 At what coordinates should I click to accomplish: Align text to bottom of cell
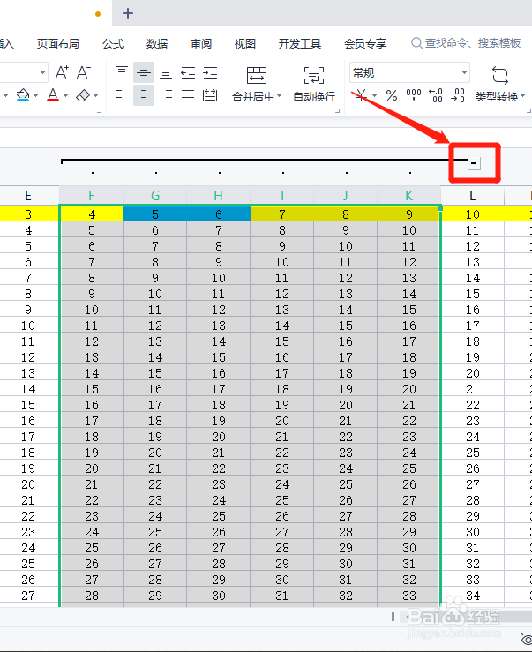pyautogui.click(x=166, y=73)
